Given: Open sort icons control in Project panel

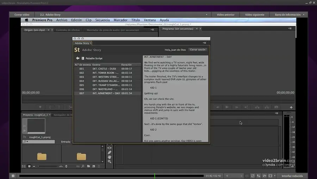Looking at the screenshot, I should tap(66, 166).
